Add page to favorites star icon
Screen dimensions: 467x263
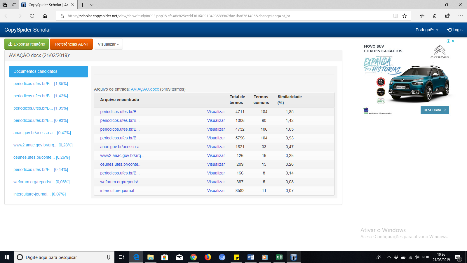click(404, 16)
